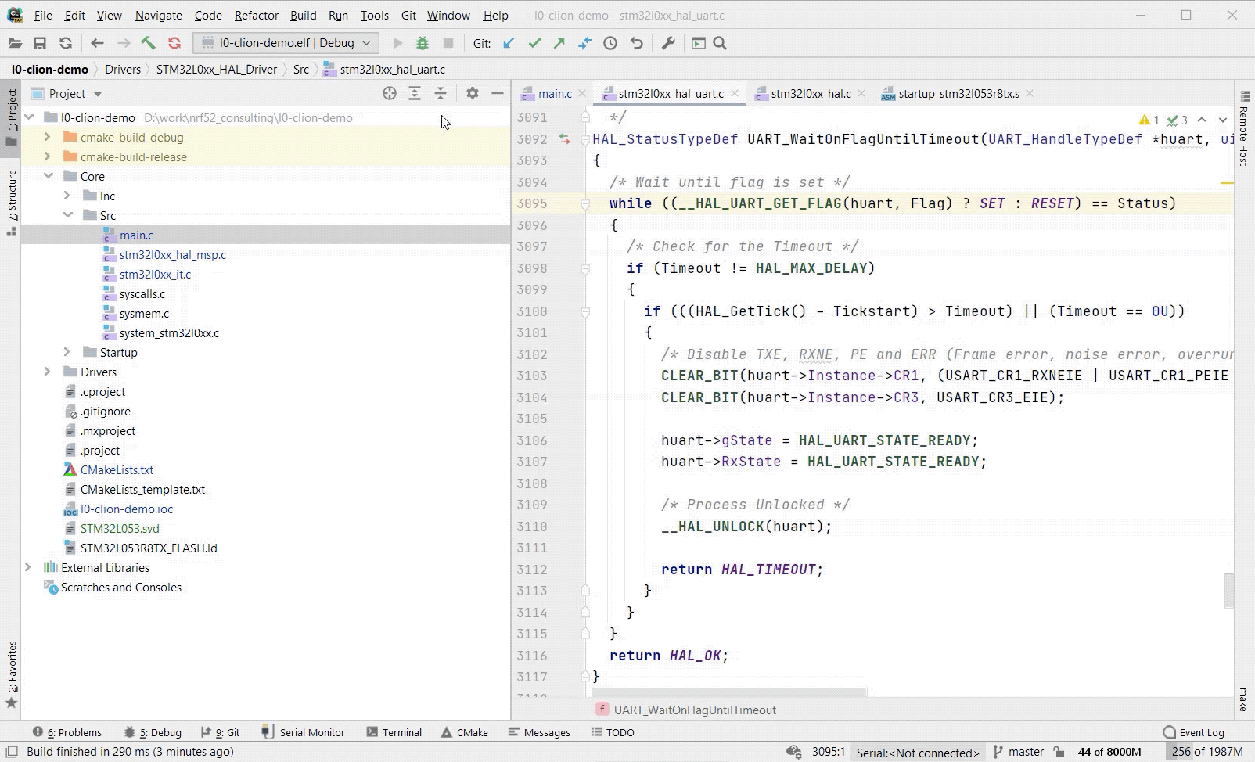Open the Event Log

(x=1199, y=732)
